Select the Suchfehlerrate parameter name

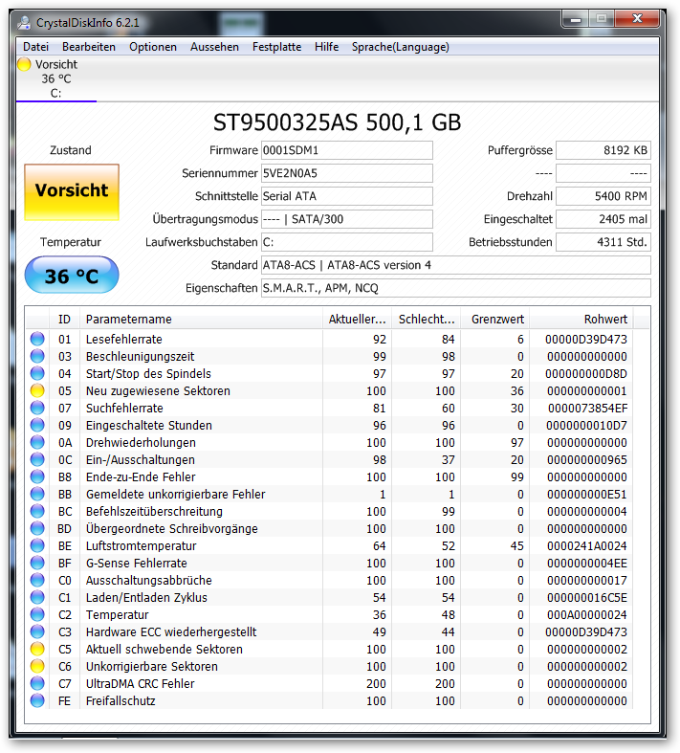tap(124, 409)
